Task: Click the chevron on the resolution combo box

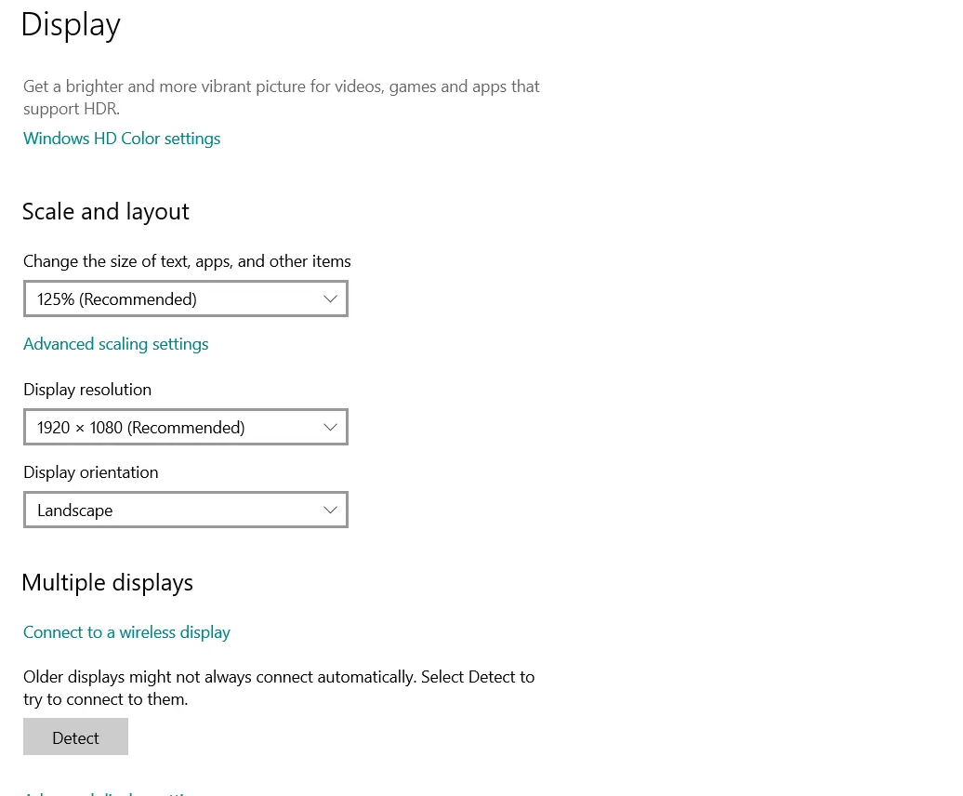Action: (330, 428)
